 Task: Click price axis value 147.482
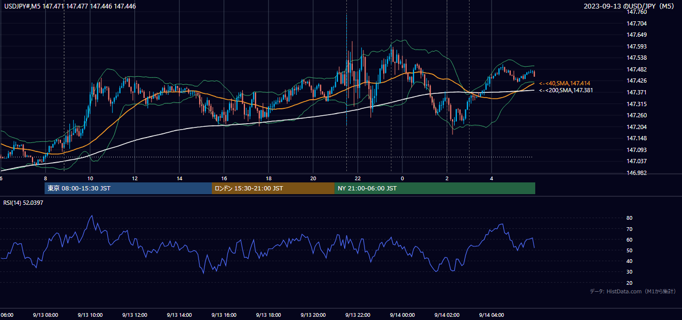coord(637,69)
